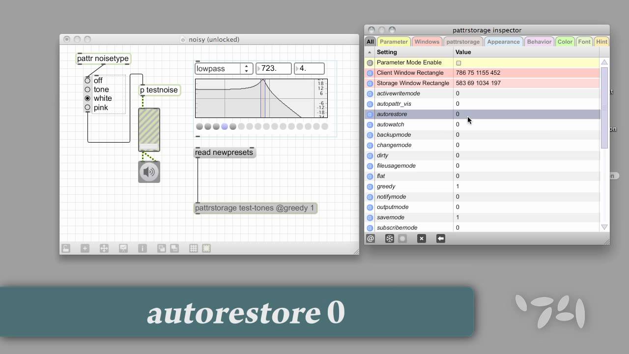The image size is (629, 354).
Task: Switch to the Hint tab
Action: tap(601, 42)
